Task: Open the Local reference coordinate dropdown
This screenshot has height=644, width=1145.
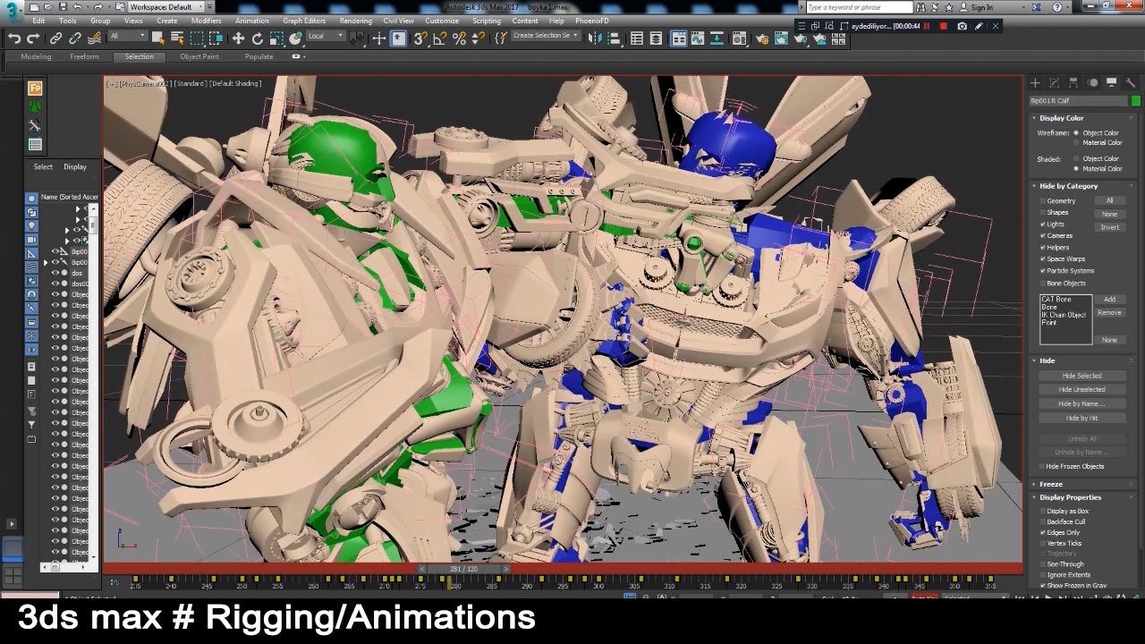Action: click(x=326, y=37)
